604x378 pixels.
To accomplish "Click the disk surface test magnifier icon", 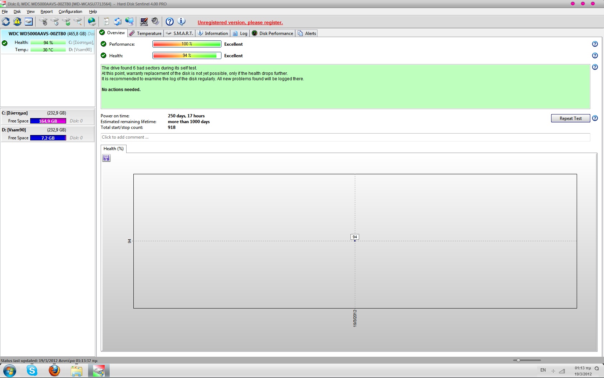I will pyautogui.click(x=78, y=22).
